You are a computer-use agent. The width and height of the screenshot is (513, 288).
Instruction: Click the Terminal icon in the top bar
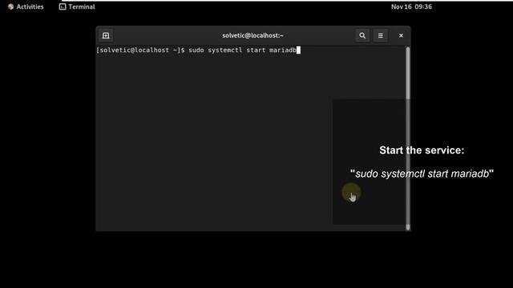(63, 6)
